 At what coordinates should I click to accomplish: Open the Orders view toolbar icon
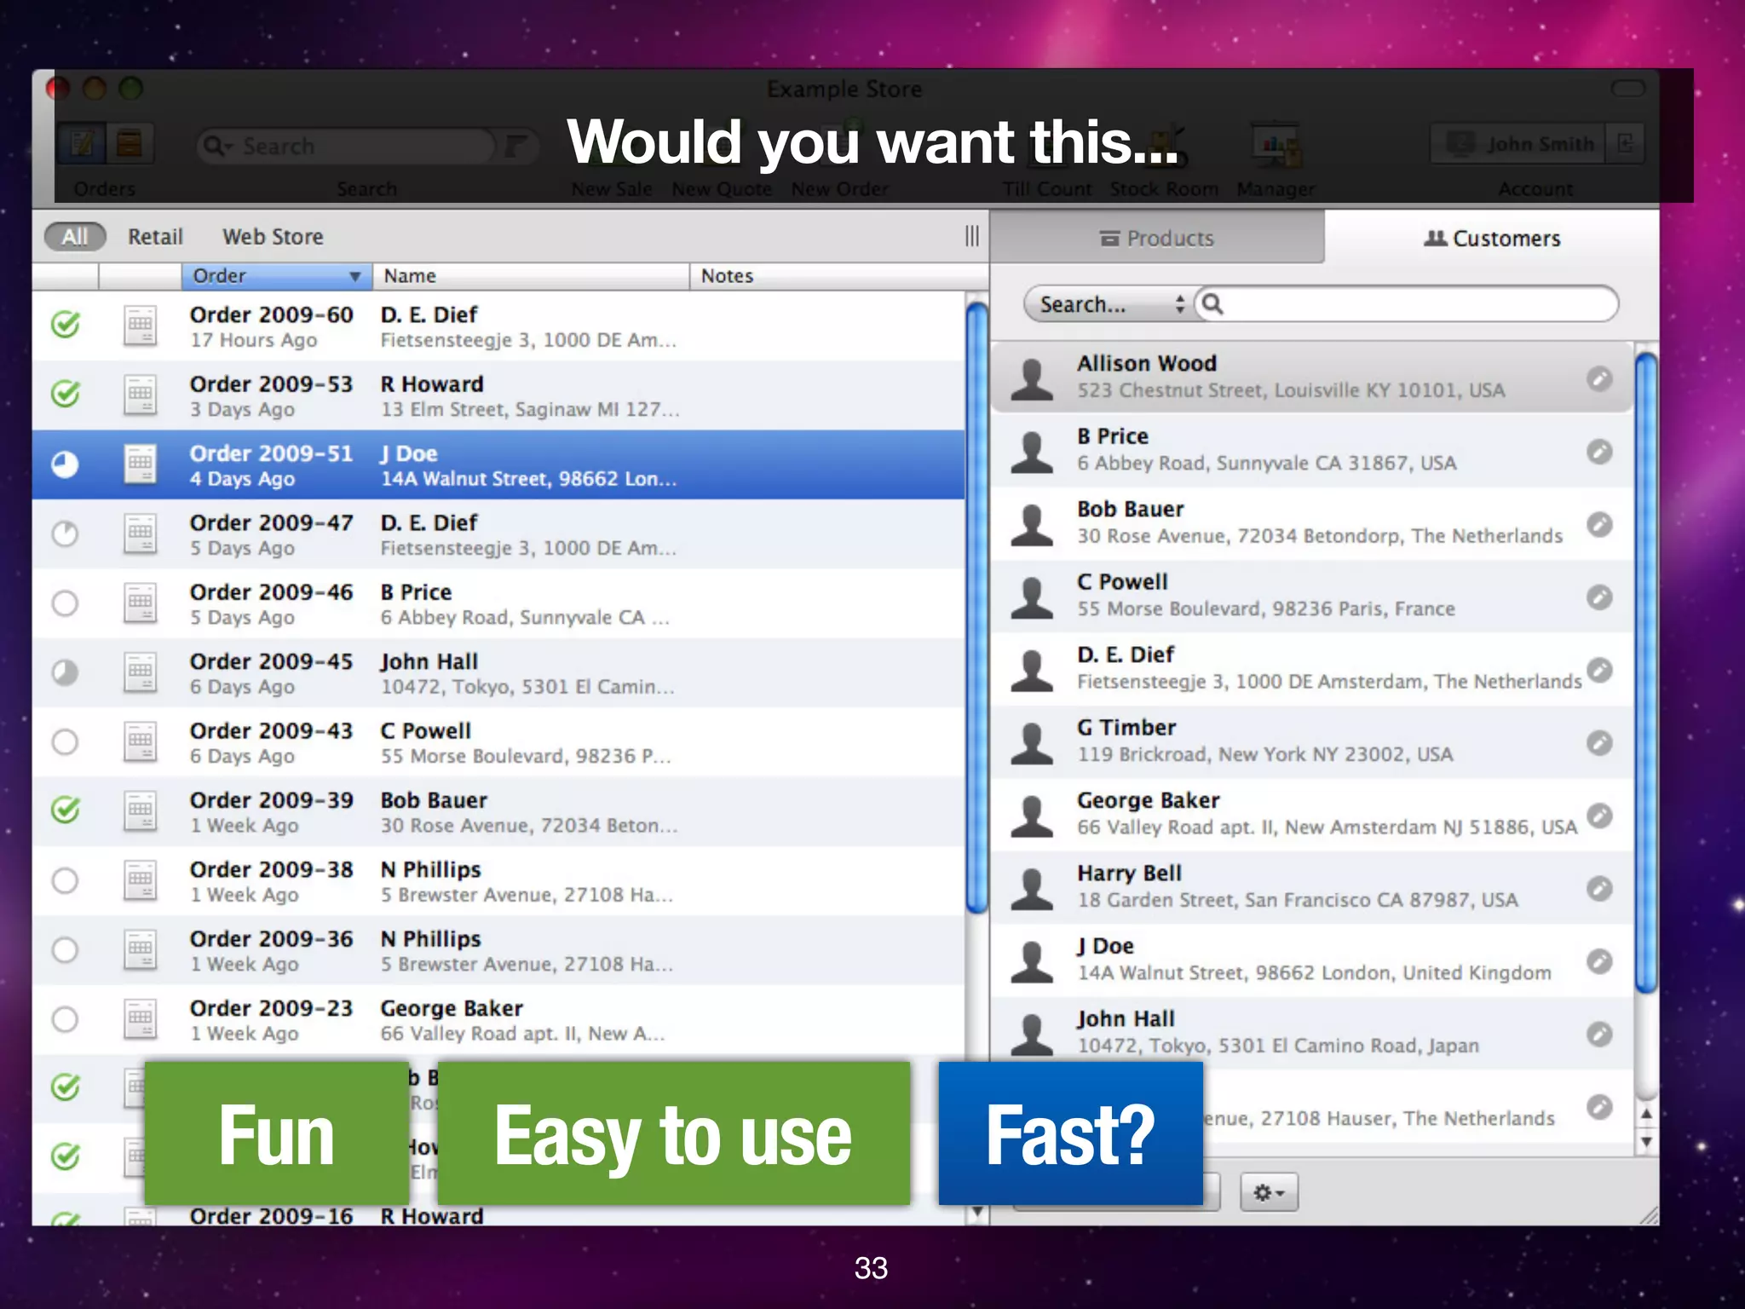[83, 143]
